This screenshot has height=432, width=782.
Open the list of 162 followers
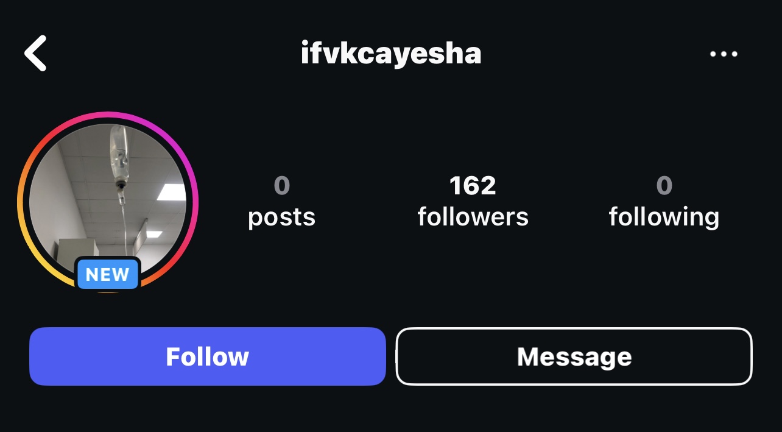coord(473,201)
